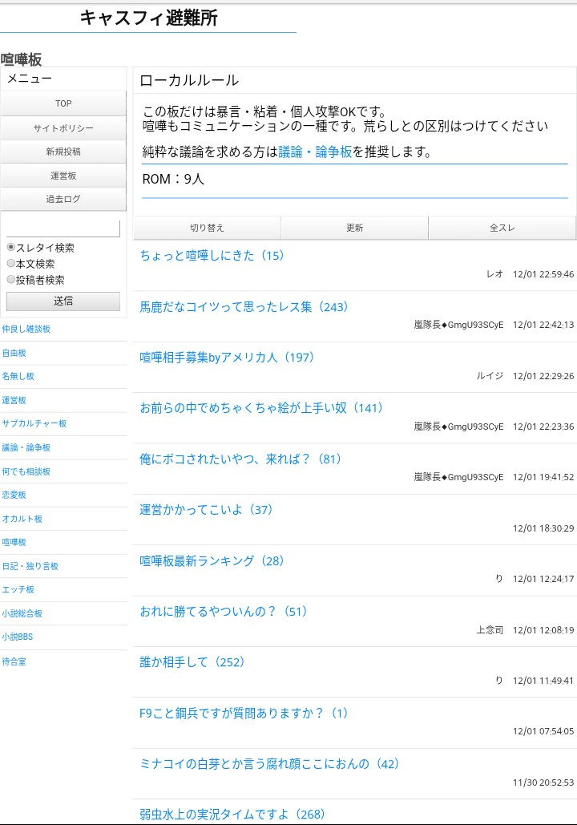Open the TOP menu item

(x=63, y=103)
